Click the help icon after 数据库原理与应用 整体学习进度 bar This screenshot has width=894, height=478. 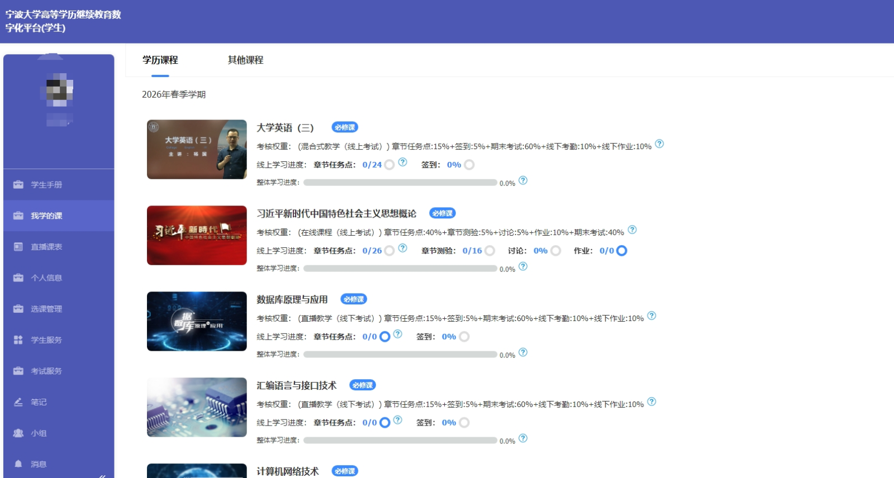click(x=523, y=352)
